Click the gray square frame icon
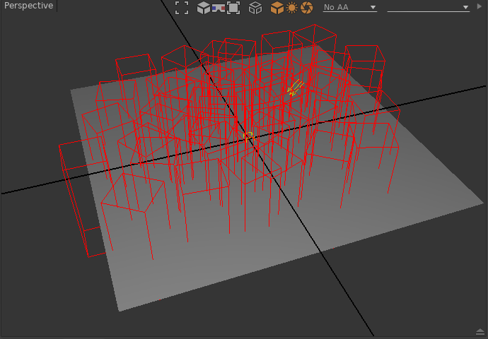This screenshot has width=488, height=339. (233, 8)
